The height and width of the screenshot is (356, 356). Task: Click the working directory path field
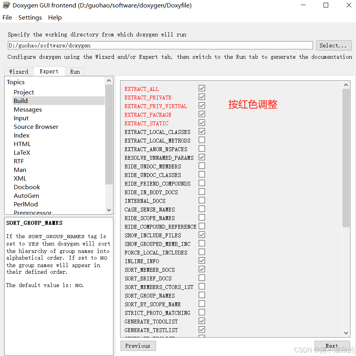click(160, 45)
